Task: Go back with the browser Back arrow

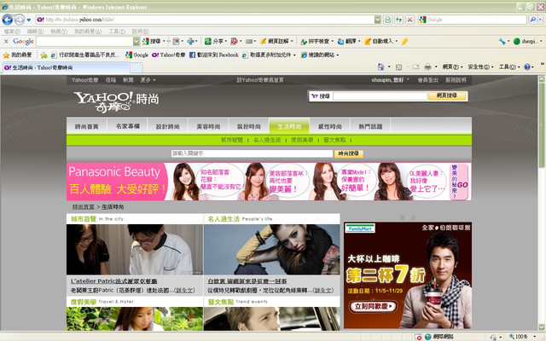Action: click(x=7, y=20)
